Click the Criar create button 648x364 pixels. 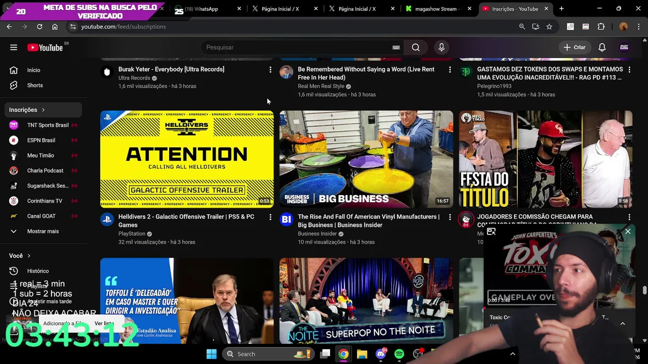point(575,48)
